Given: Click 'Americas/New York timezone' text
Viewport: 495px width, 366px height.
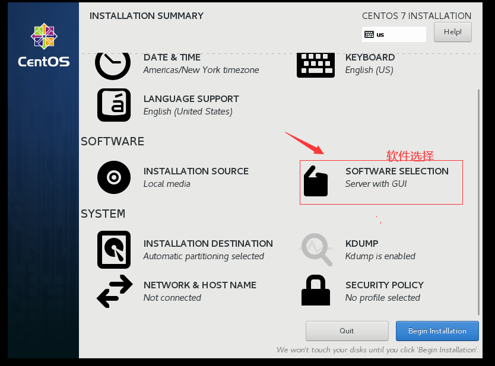Looking at the screenshot, I should point(201,70).
